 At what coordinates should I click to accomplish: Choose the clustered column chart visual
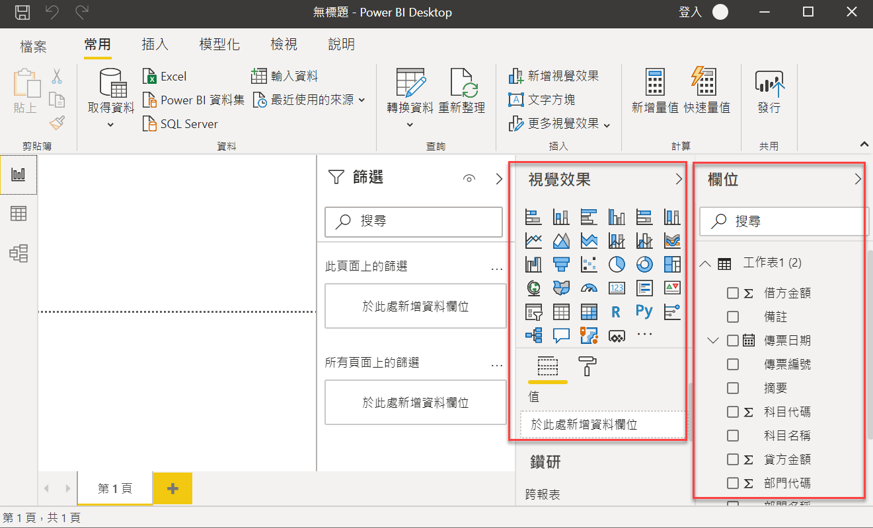(617, 216)
